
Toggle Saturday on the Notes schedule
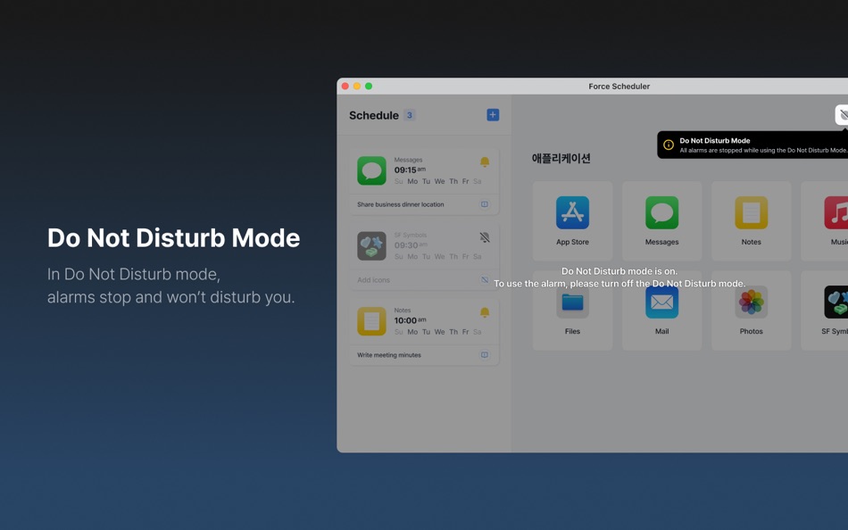(478, 331)
